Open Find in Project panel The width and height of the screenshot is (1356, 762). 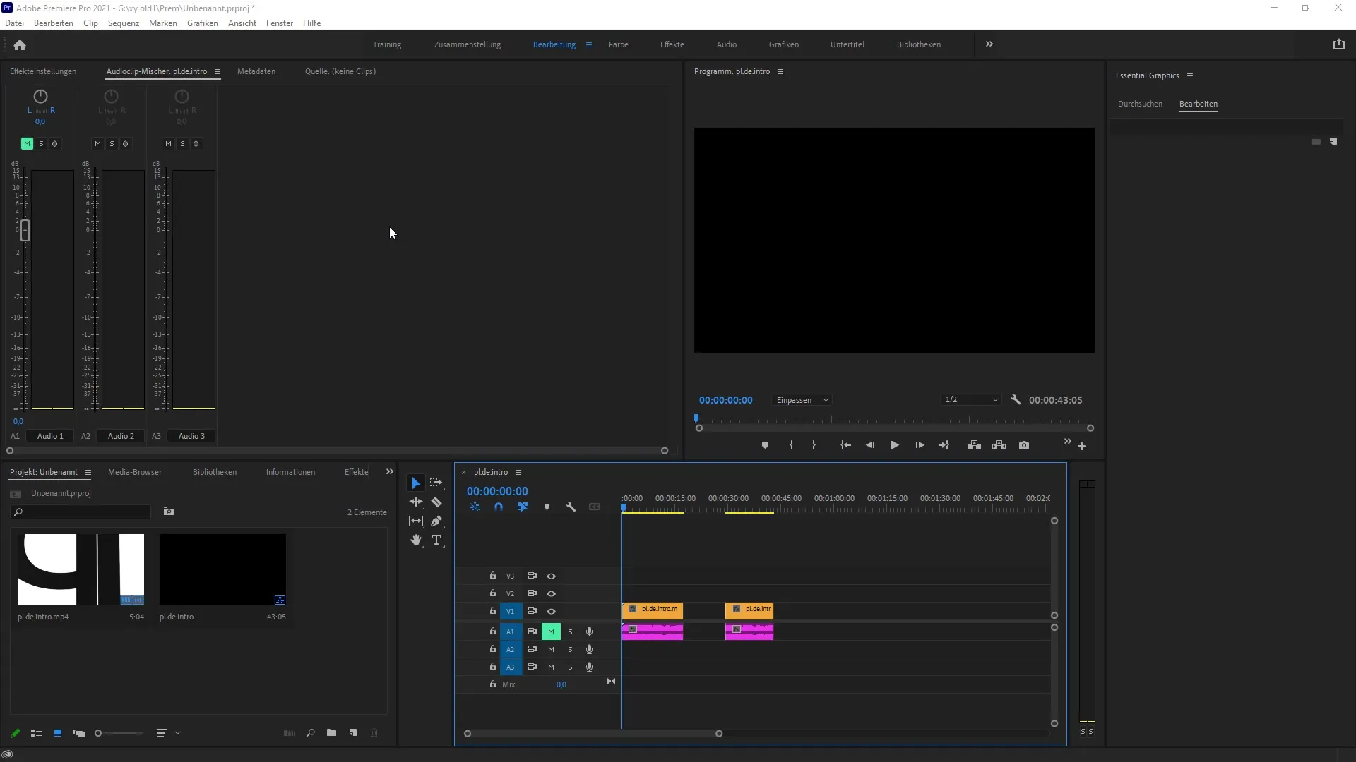310,733
